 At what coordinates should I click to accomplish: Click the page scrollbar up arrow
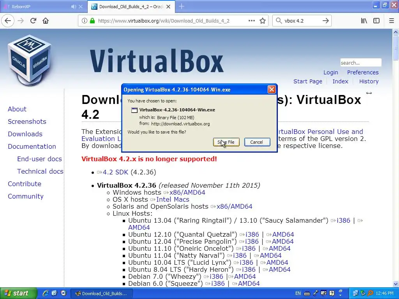click(x=395, y=32)
